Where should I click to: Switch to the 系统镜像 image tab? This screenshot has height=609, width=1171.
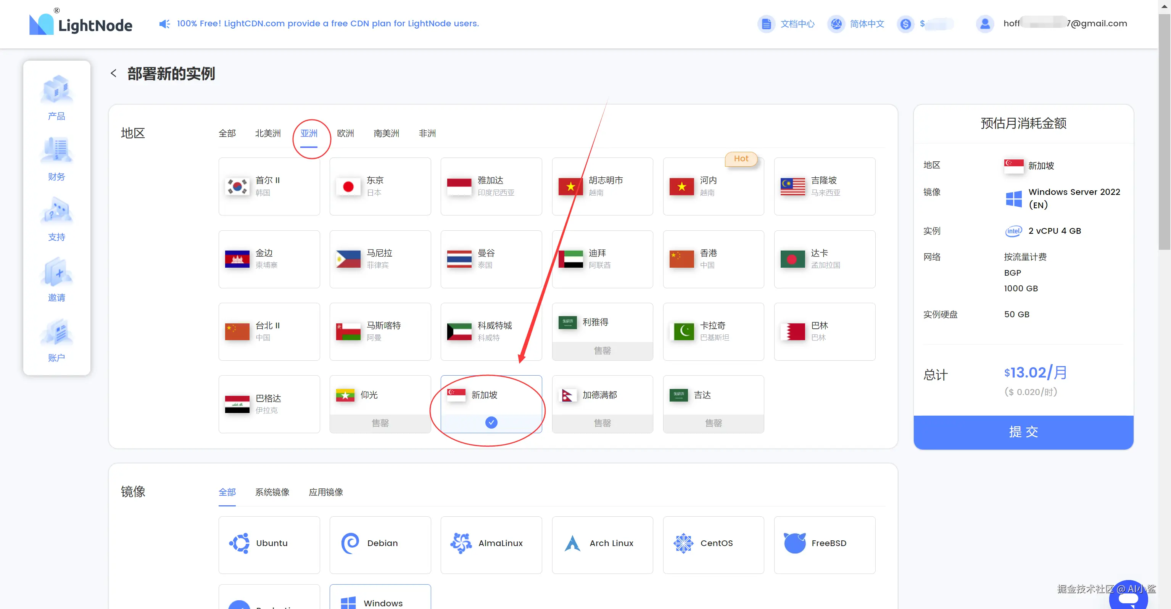pyautogui.click(x=272, y=492)
